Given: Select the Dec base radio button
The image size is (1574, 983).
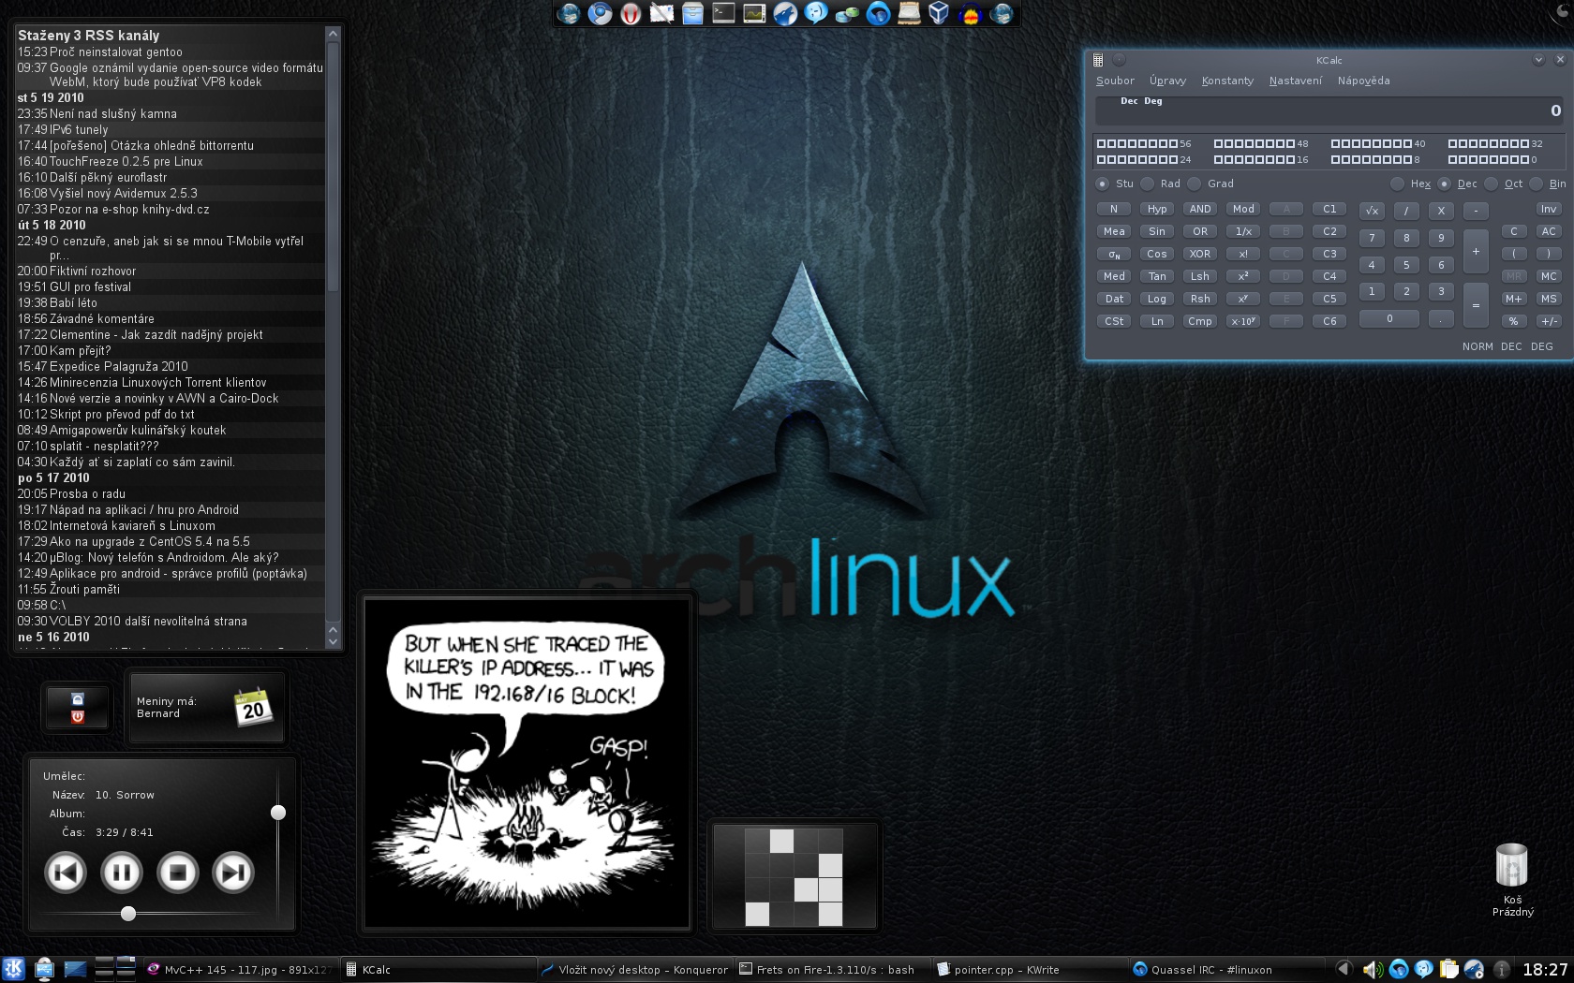Looking at the screenshot, I should [1445, 183].
